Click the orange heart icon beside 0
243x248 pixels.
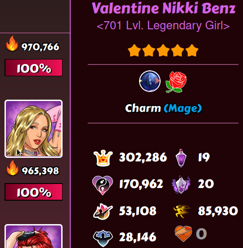pyautogui.click(x=183, y=234)
